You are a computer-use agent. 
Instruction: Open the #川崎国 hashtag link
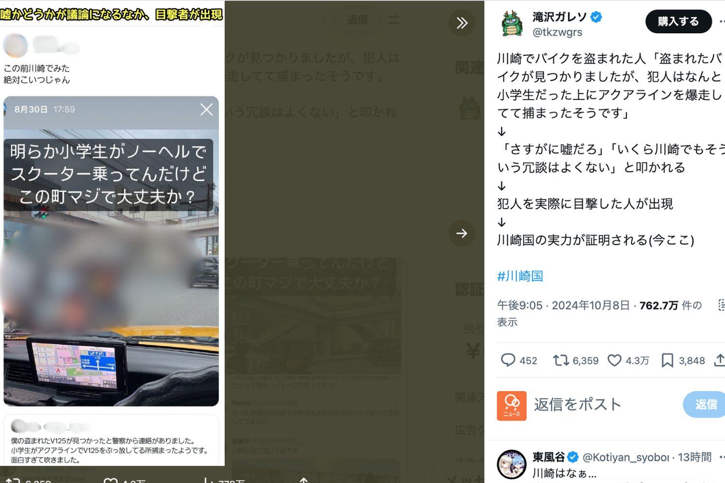520,276
